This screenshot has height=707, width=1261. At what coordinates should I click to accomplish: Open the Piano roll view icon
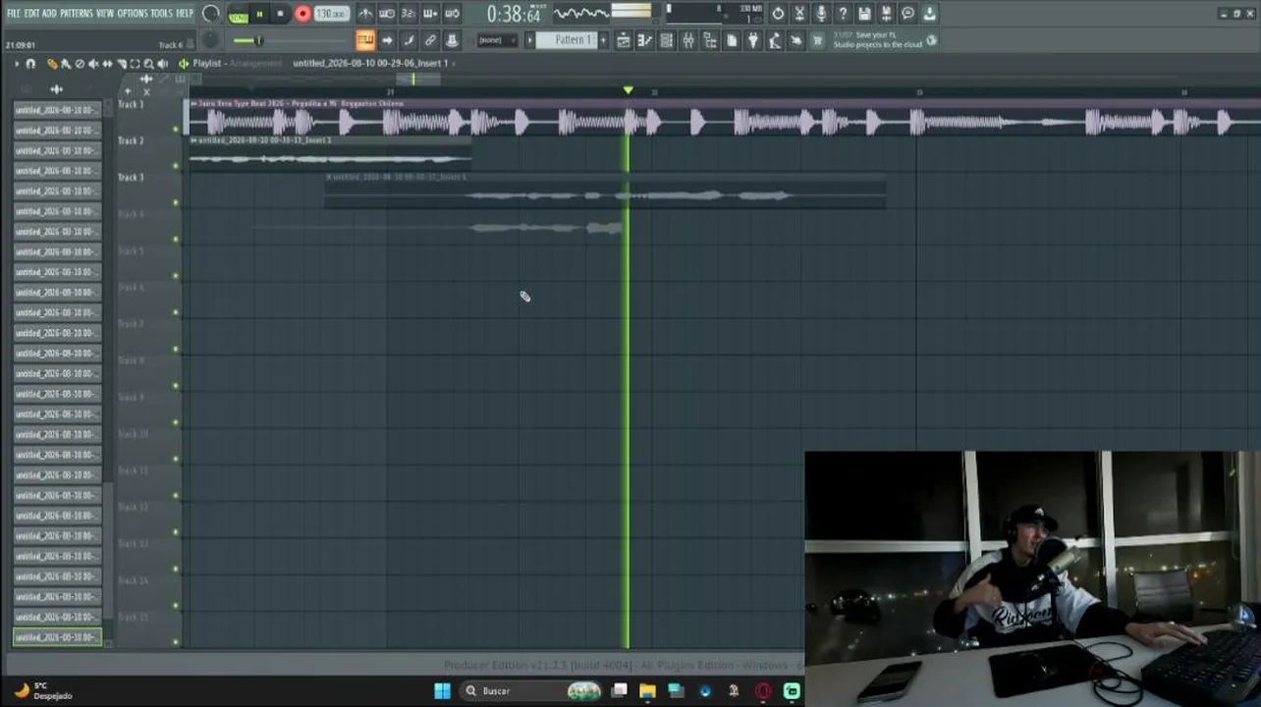pos(645,40)
